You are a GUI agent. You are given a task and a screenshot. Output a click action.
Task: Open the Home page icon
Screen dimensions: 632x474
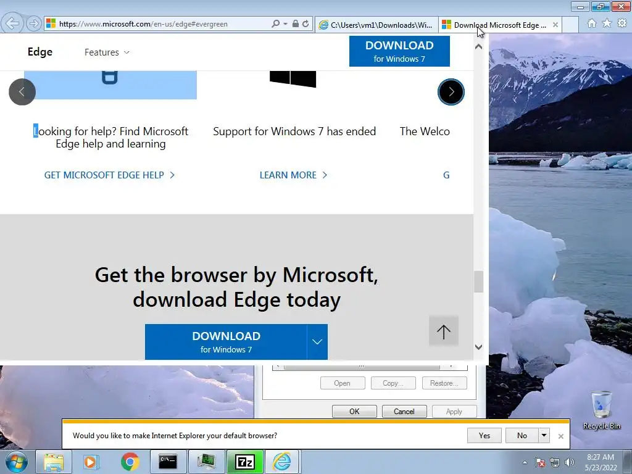(x=592, y=23)
